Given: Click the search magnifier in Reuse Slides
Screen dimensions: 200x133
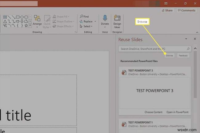Looking at the screenshot, I should (x=188, y=49).
